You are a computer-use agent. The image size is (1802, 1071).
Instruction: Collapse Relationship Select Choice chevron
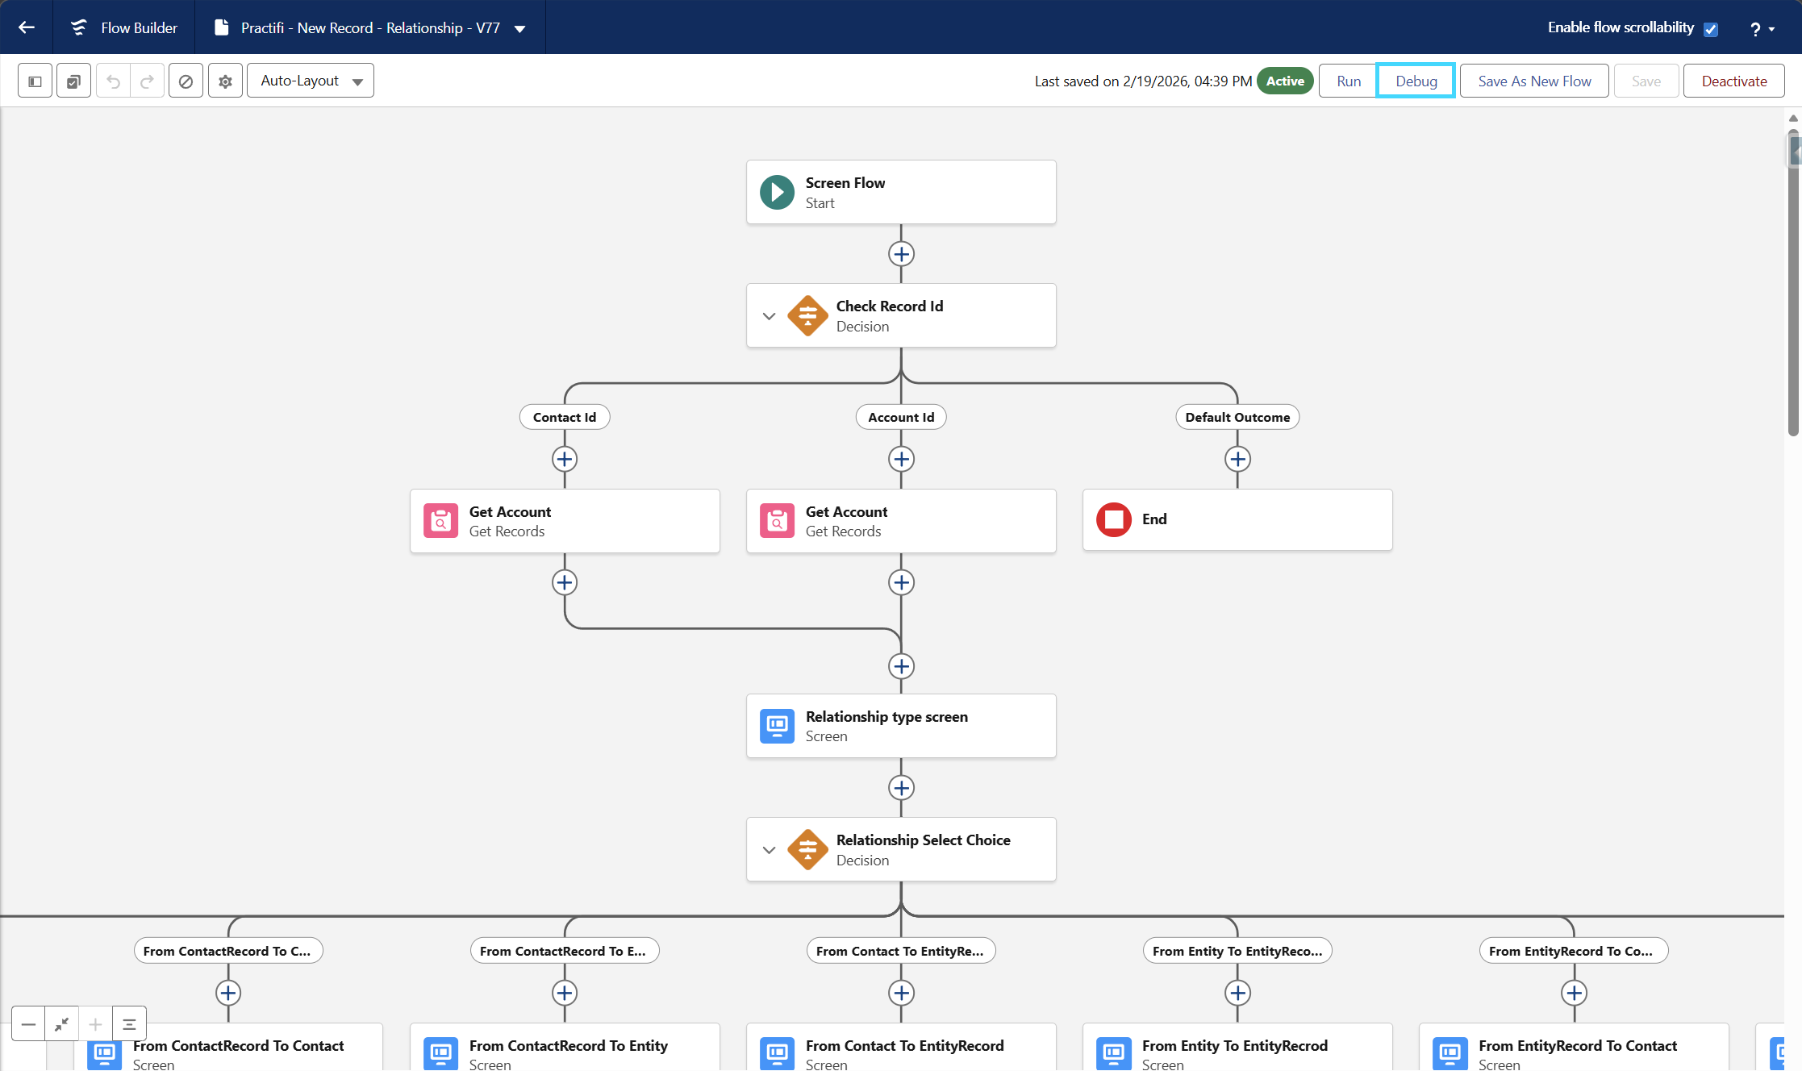coord(770,850)
